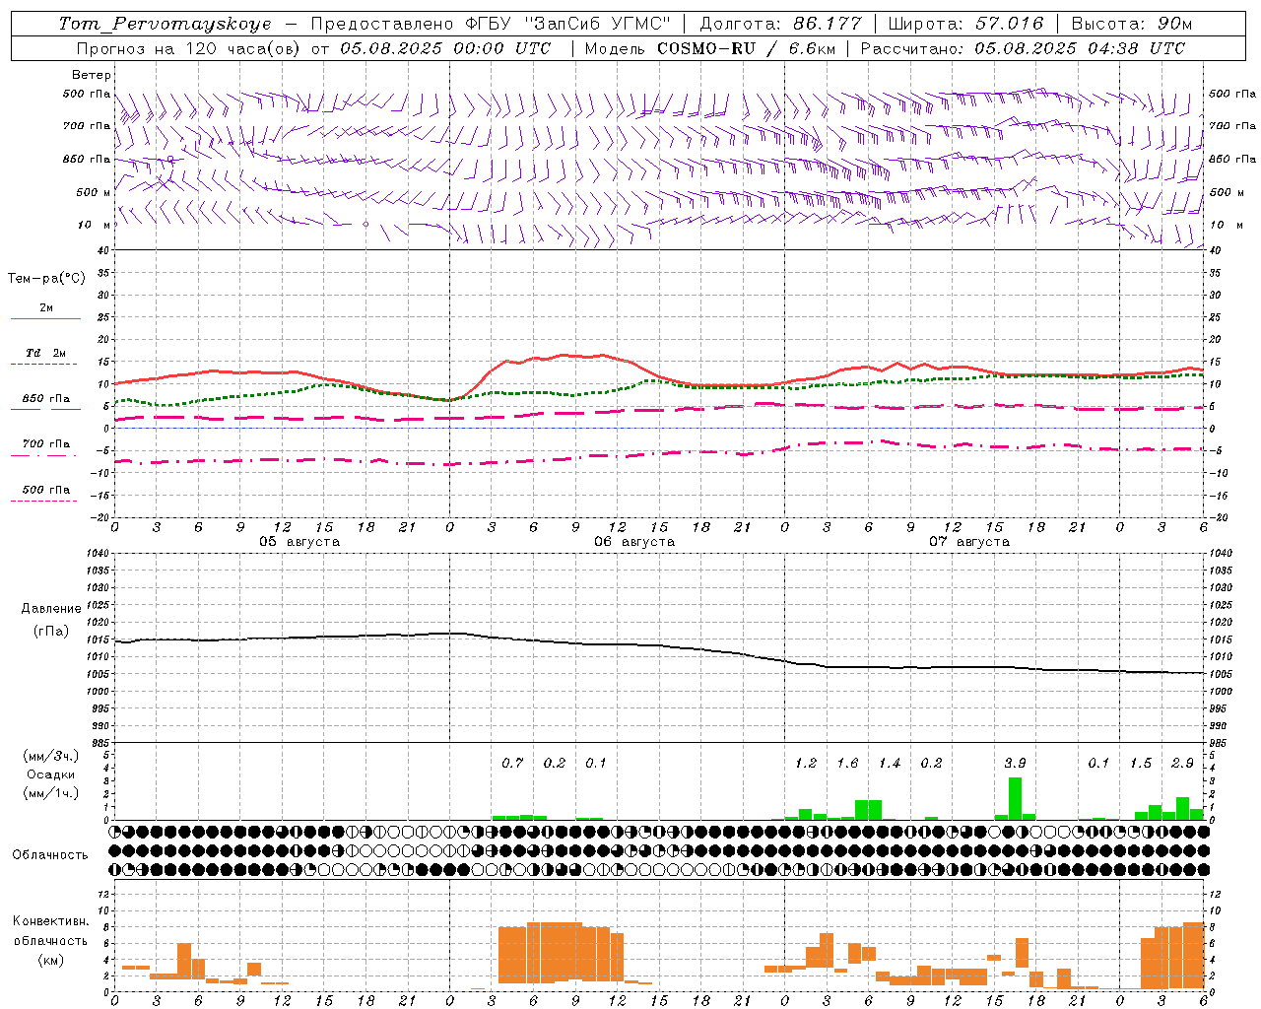Select the 0.7 precipitation value
Screen dimensions: 1261x1009
point(512,764)
